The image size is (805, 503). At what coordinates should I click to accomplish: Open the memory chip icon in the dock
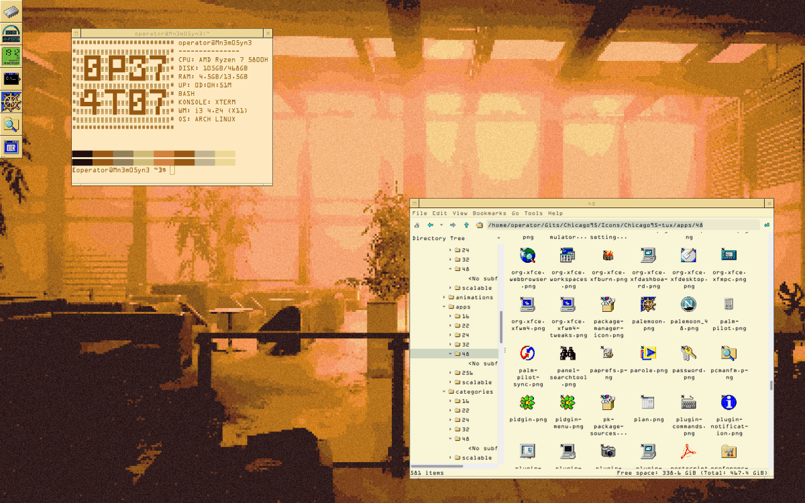coord(11,10)
